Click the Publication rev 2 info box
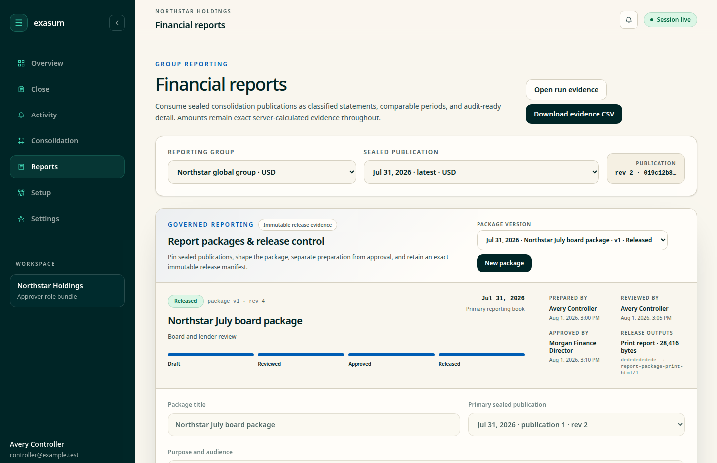Viewport: 717px width, 463px height. (x=646, y=168)
